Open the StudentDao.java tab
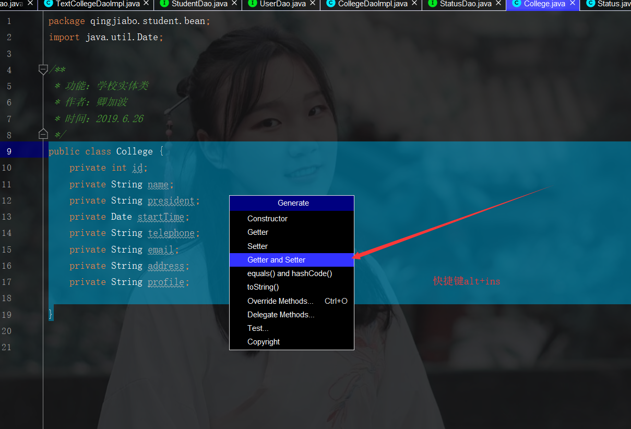The width and height of the screenshot is (631, 429). coord(199,4)
